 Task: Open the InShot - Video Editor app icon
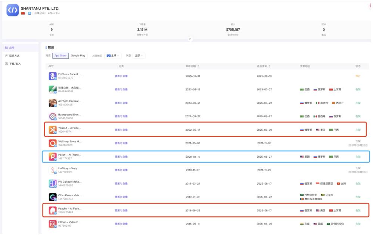point(53,224)
